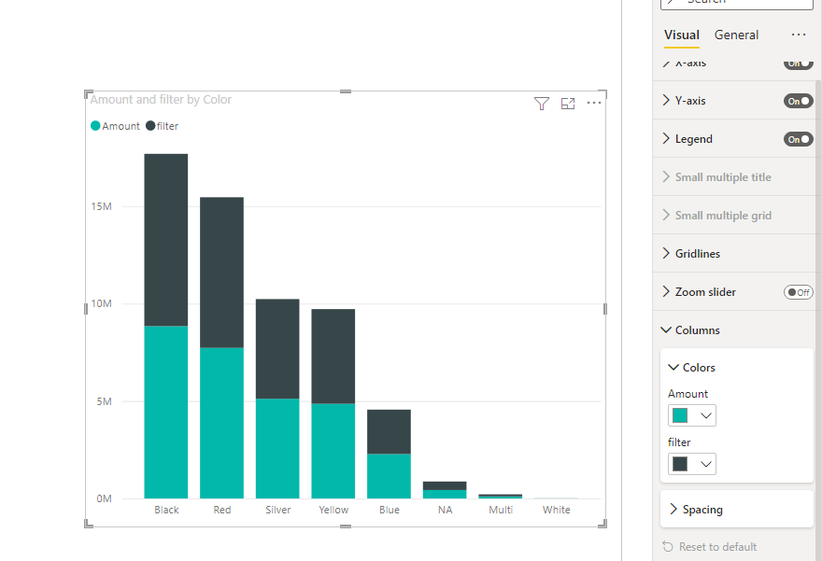Select the Blue column's teal segment

(x=389, y=476)
